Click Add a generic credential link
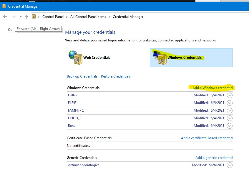The width and height of the screenshot is (249, 178). pos(214,158)
